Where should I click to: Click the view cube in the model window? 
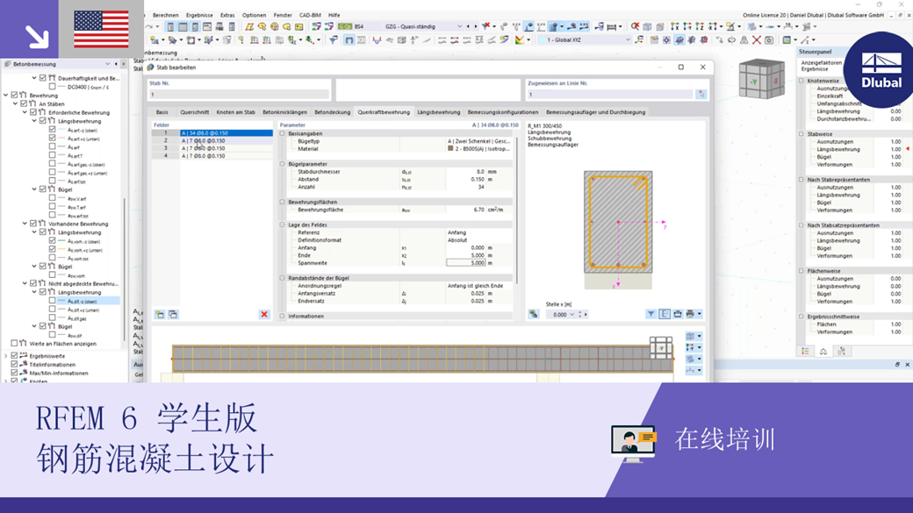[x=761, y=79]
